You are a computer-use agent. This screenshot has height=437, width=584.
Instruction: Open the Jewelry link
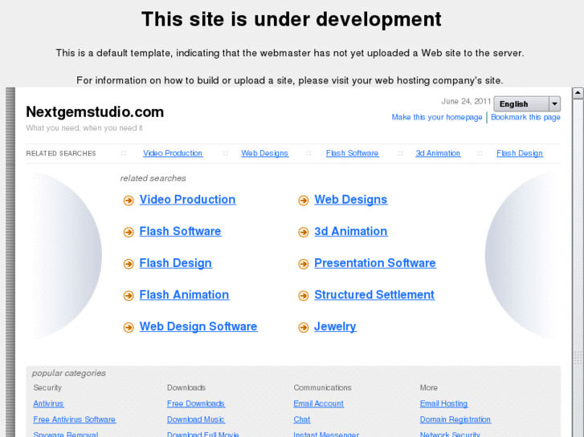335,326
